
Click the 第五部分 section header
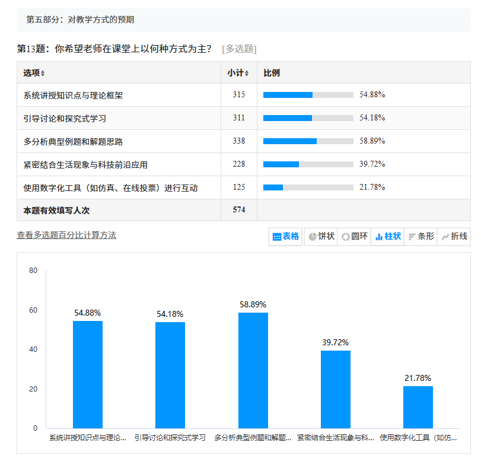point(80,20)
